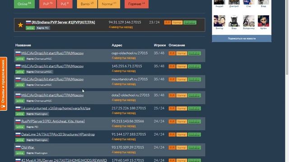289x162 pixels.
Task: Filter servers by the green Online button
Action: 24,4
